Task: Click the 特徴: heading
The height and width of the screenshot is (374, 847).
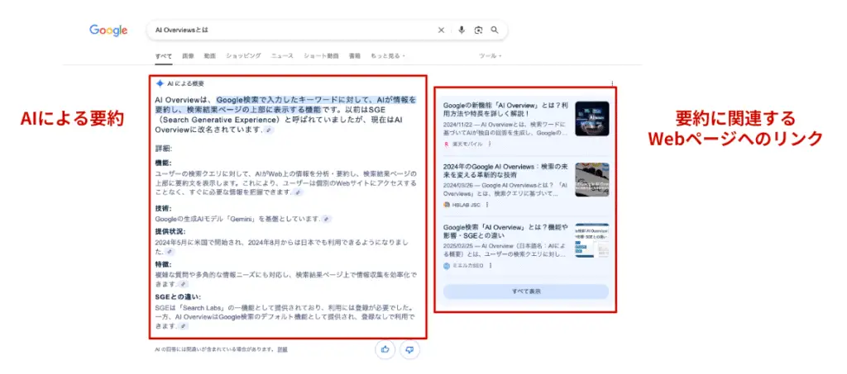Action: 163,264
